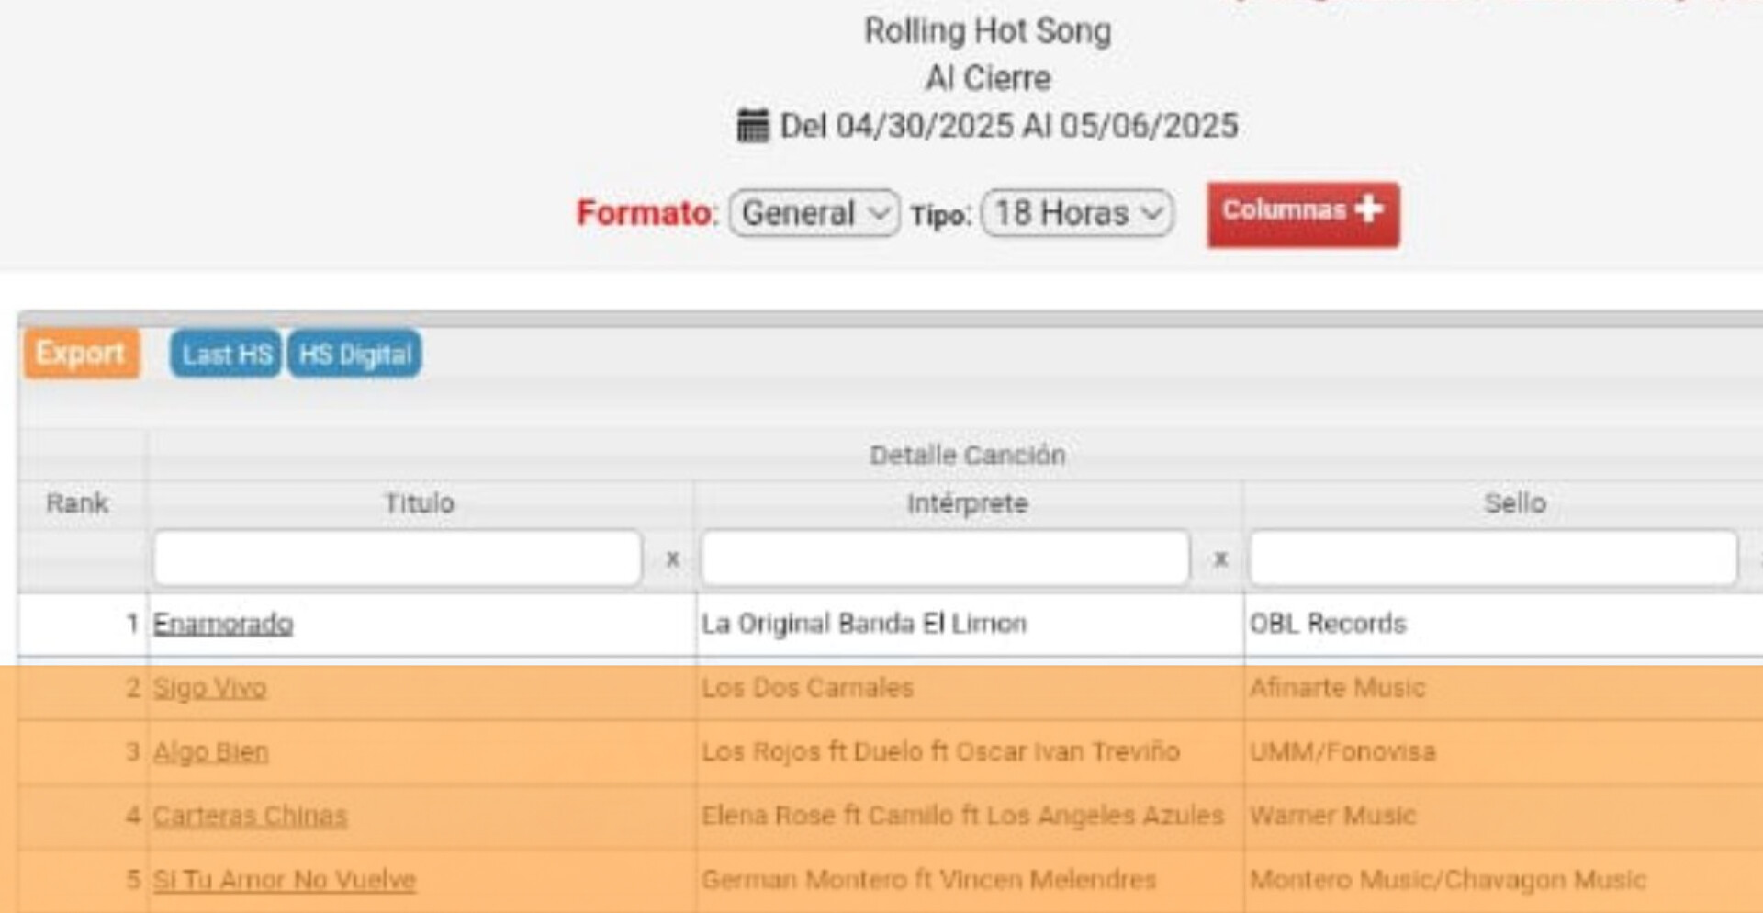Focus the Titulo filter input field
This screenshot has height=913, width=1763.
397,558
